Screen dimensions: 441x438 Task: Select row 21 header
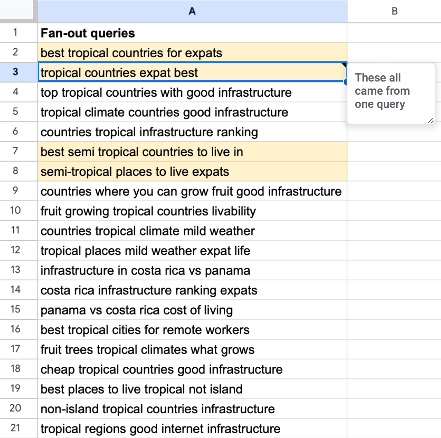point(16,428)
